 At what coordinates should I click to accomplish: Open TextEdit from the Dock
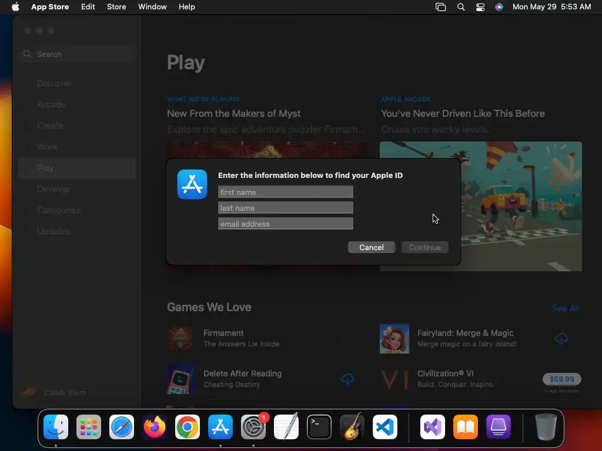point(286,427)
